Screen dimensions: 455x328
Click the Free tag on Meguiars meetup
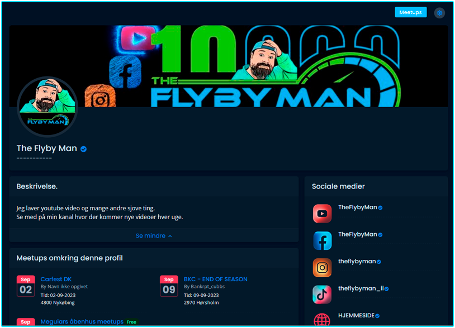pyautogui.click(x=131, y=322)
